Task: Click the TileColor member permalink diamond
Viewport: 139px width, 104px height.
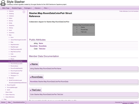Action: 31,90
